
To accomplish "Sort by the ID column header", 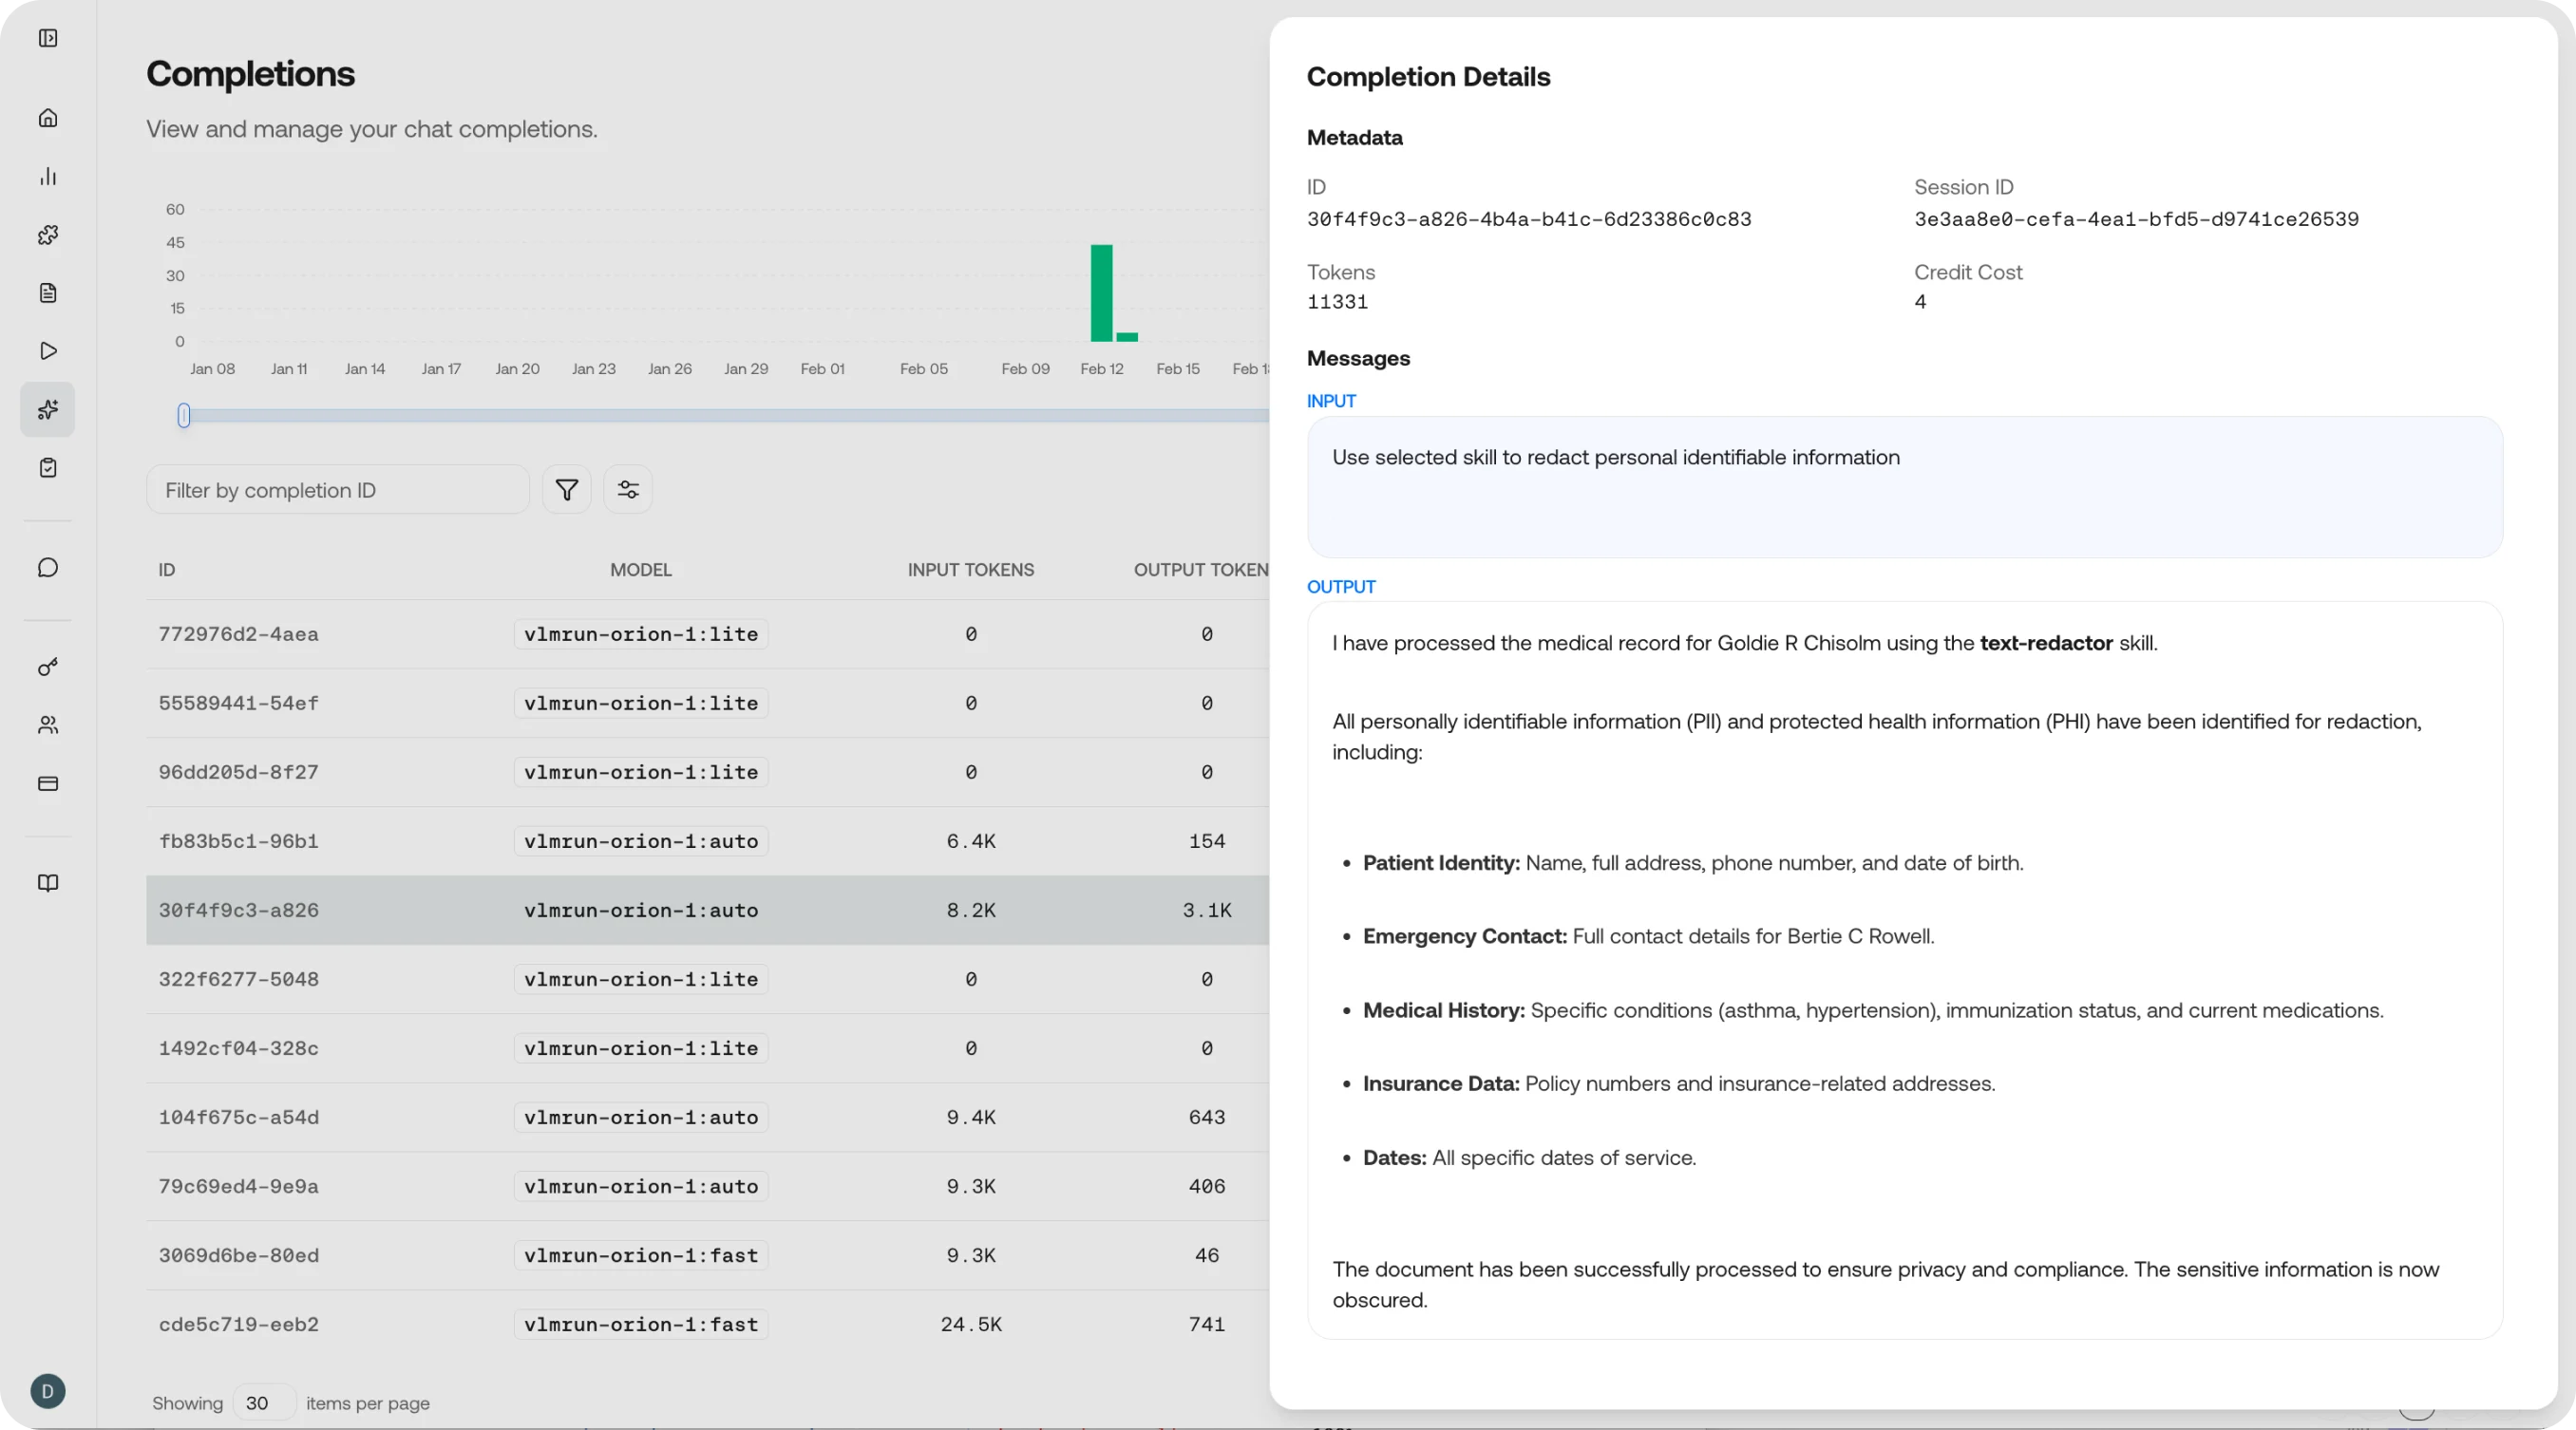I will pyautogui.click(x=167, y=570).
